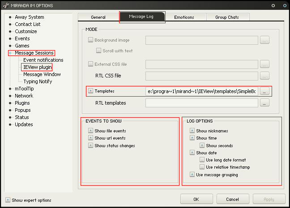Select the Message Log tab
The height and width of the screenshot is (208, 290).
pos(142,17)
